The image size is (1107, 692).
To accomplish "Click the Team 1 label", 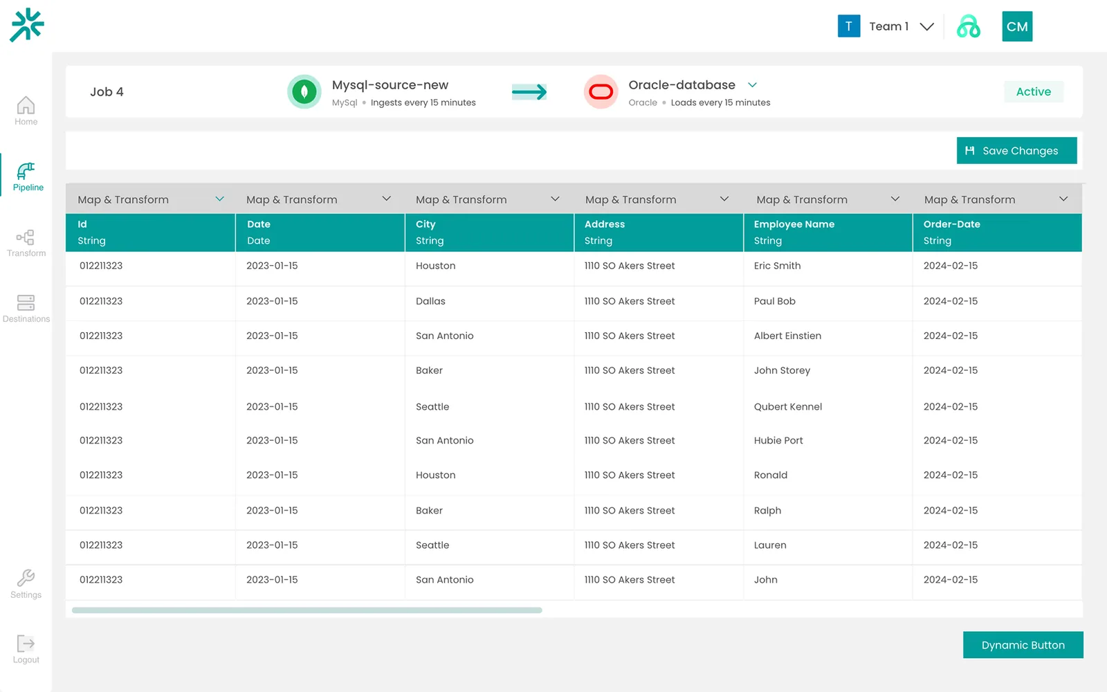I will click(x=888, y=26).
